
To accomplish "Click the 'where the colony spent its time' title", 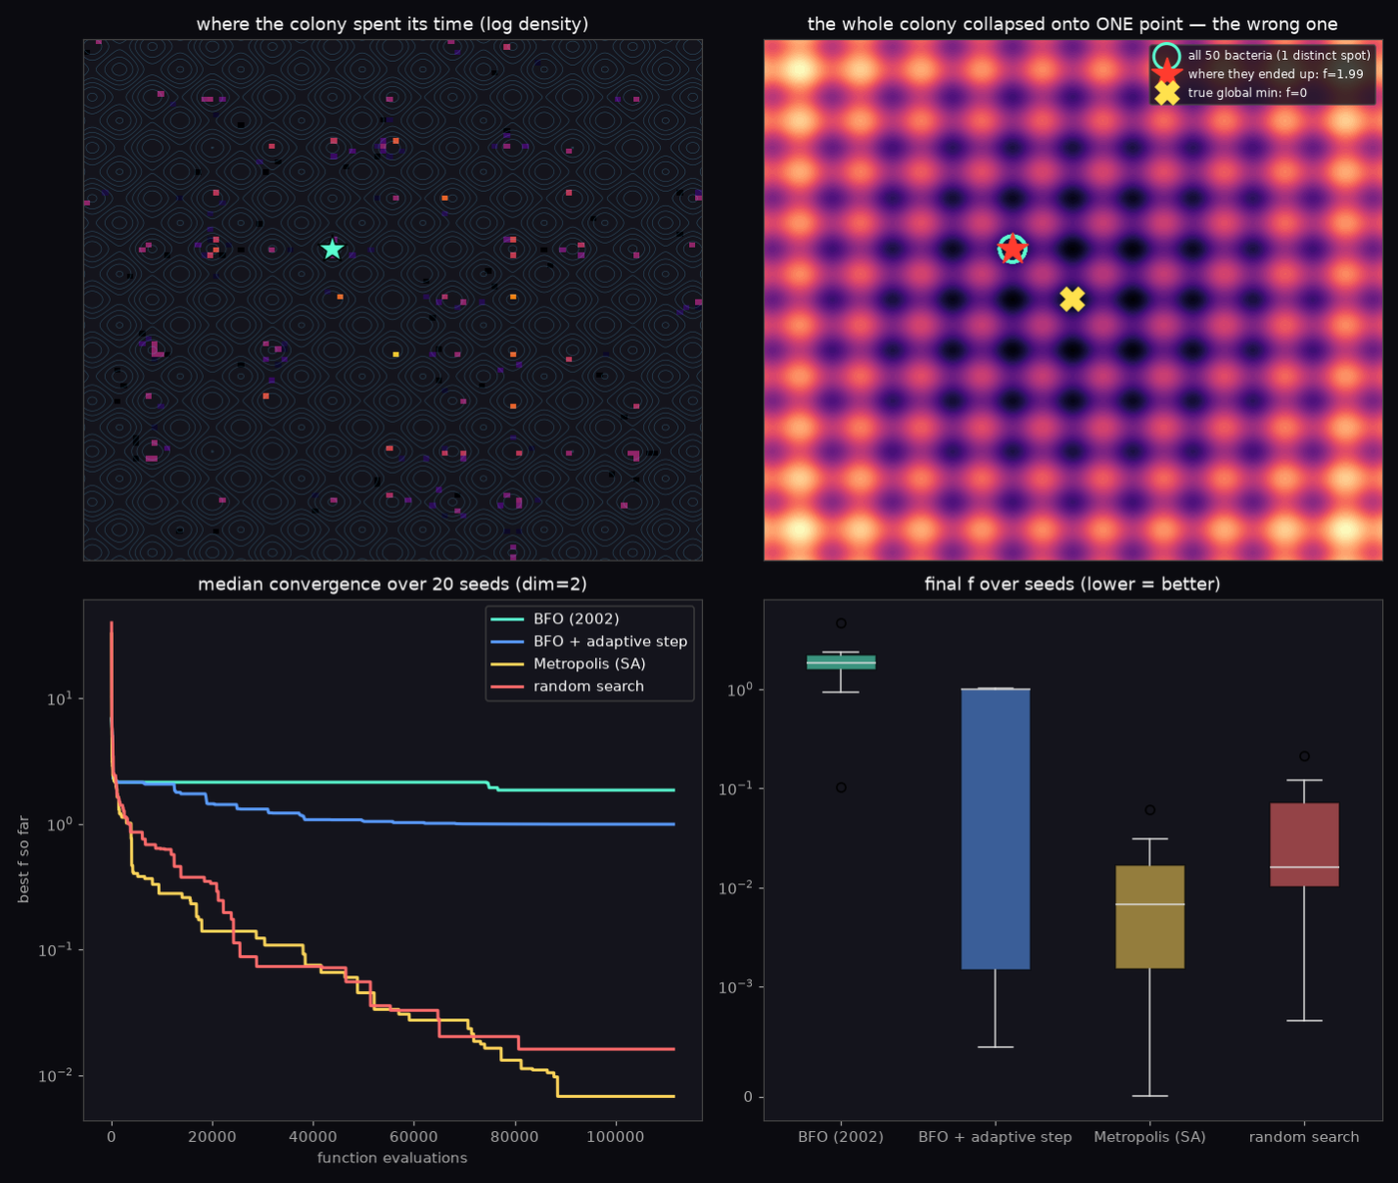I will click(x=392, y=24).
